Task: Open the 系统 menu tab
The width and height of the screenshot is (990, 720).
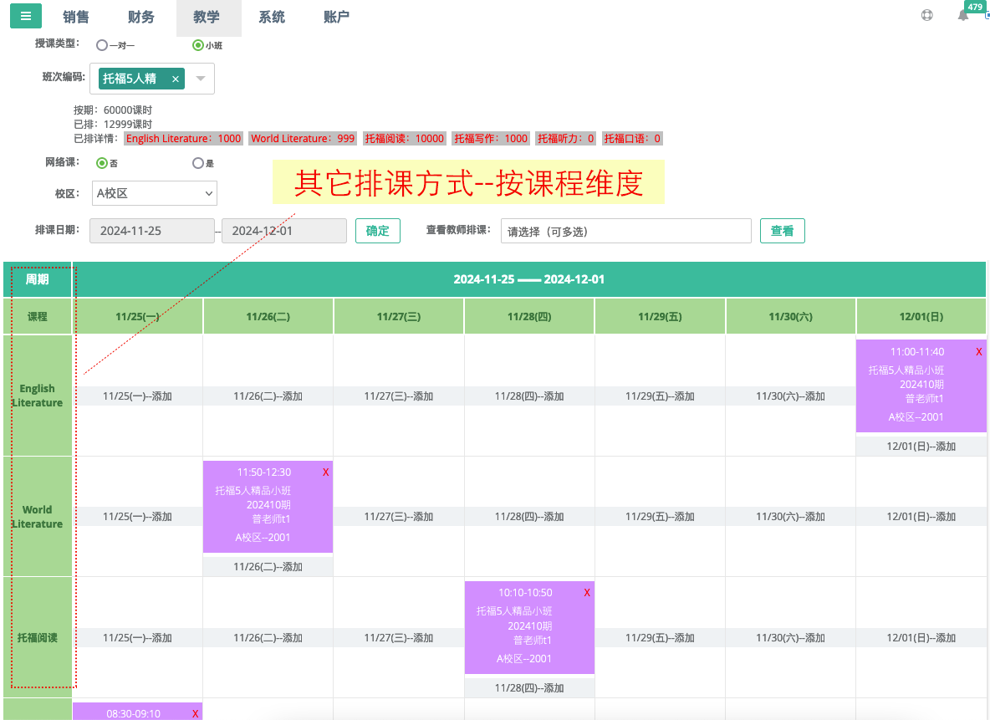Action: [x=272, y=18]
